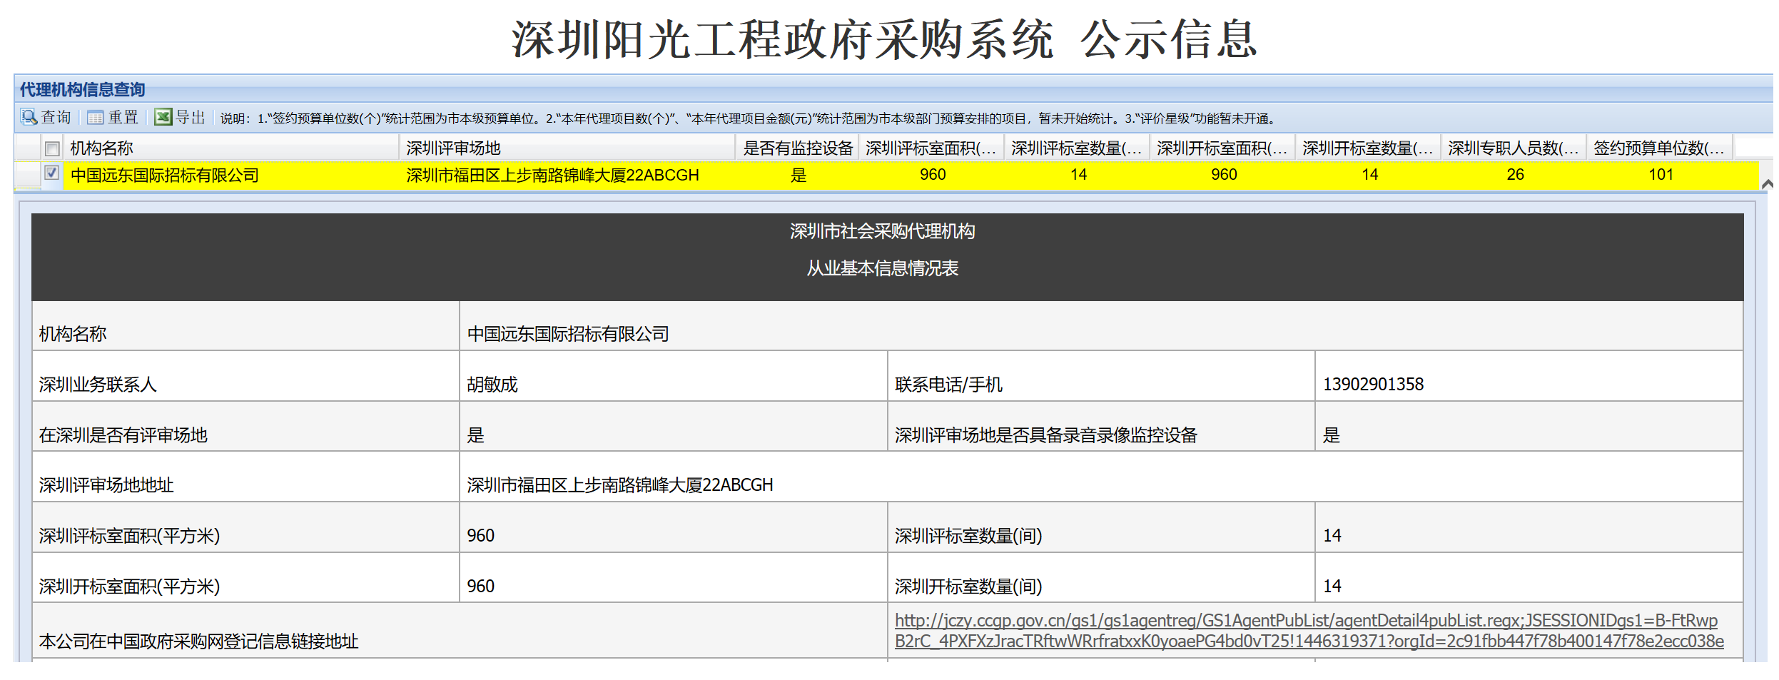The width and height of the screenshot is (1779, 680).
Task: Open the jczy.ccgp.gov.cn registration link
Action: click(x=1309, y=631)
